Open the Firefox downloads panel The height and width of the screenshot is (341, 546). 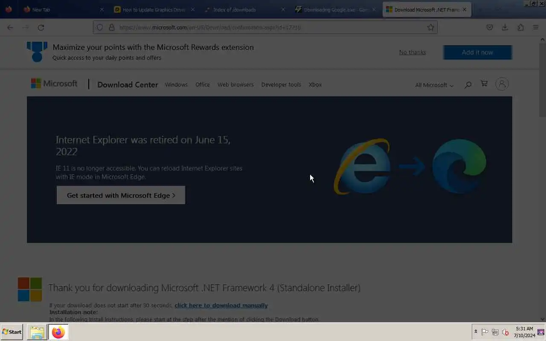point(505,27)
